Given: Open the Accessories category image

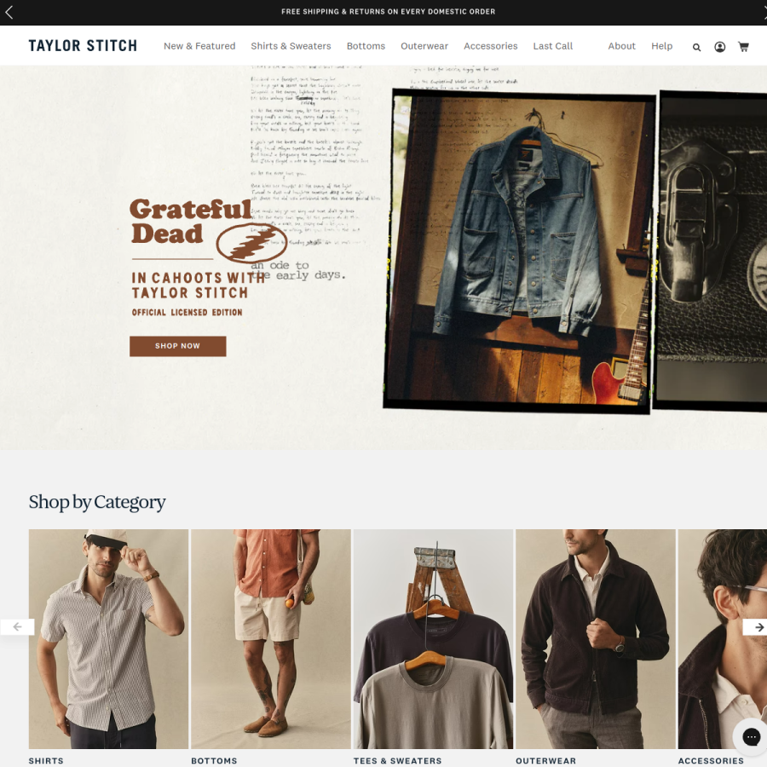Looking at the screenshot, I should tap(723, 638).
